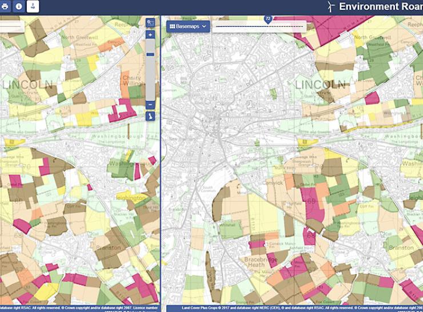Click the zoom level slider handle
Image resolution: width=423 pixels, height=312 pixels.
click(x=150, y=54)
